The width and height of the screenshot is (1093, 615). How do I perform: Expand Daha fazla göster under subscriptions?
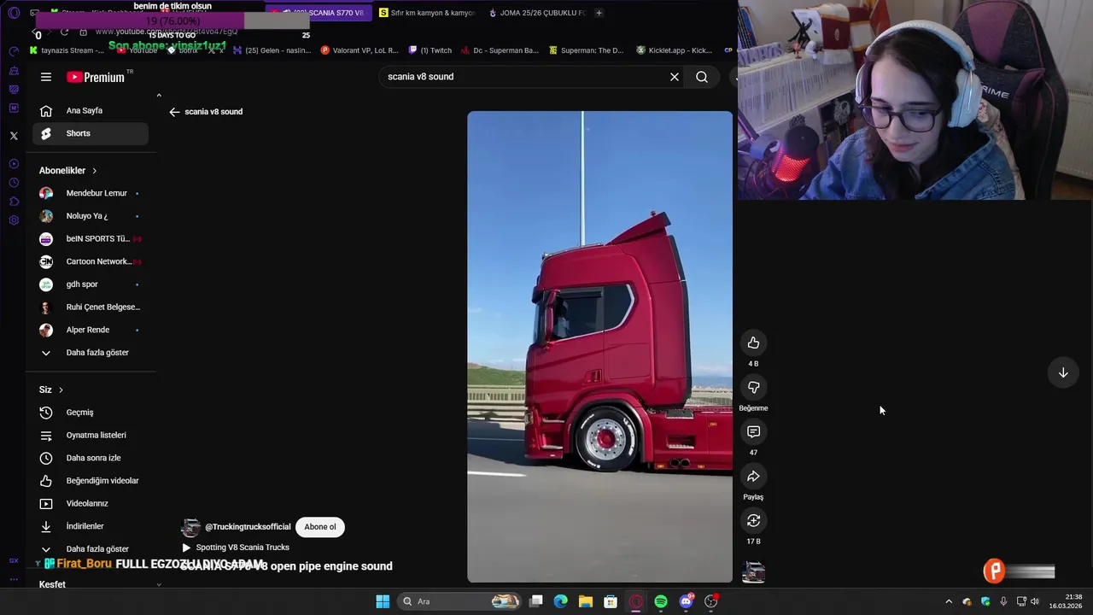coord(91,353)
